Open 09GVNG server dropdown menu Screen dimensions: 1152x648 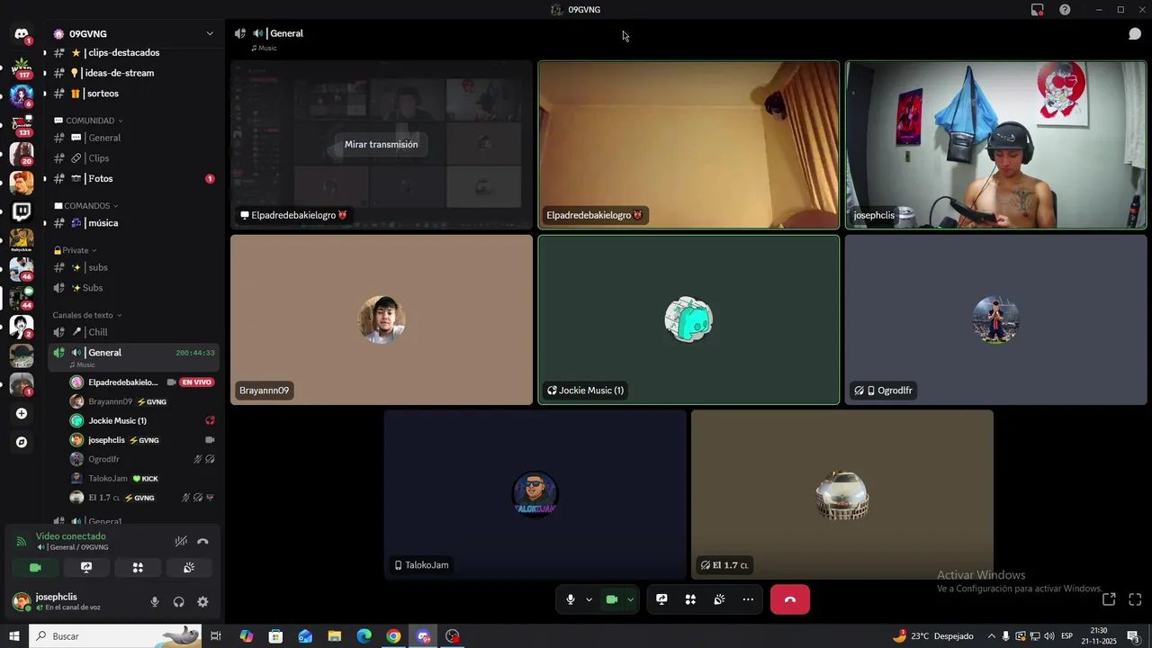210,33
